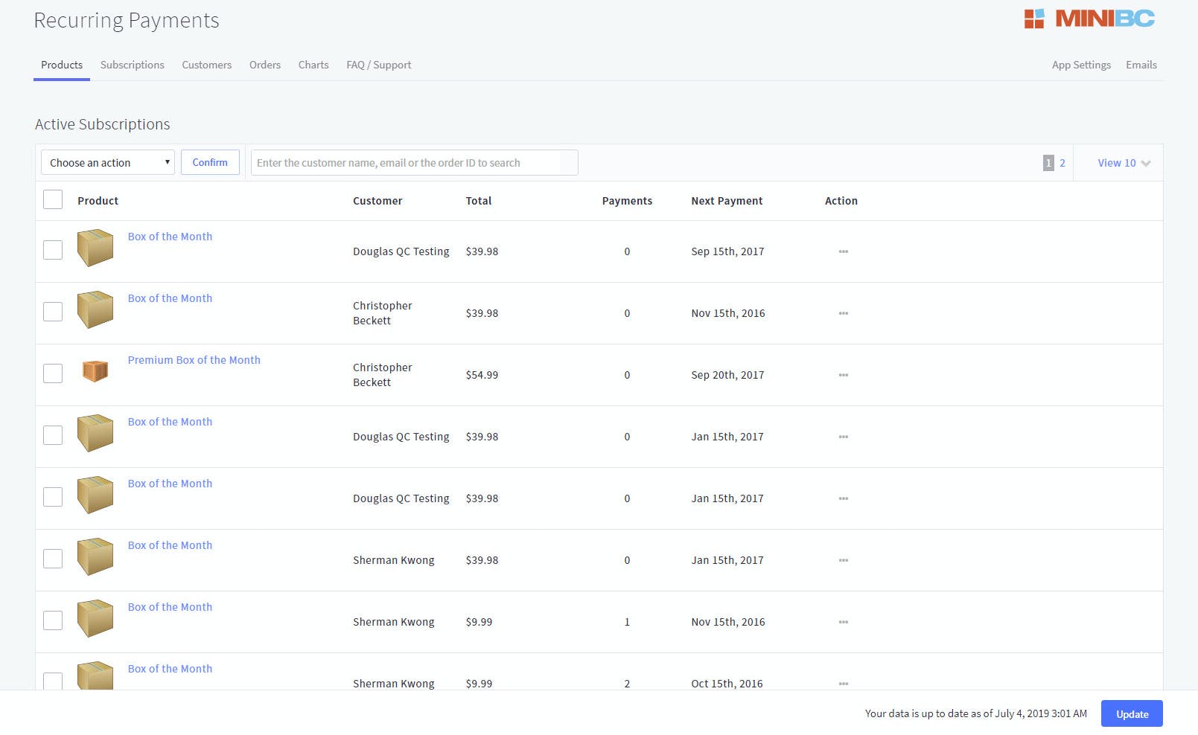Screen dimensions: 1198x735
Task: Select current page 1 indicator
Action: point(1048,163)
